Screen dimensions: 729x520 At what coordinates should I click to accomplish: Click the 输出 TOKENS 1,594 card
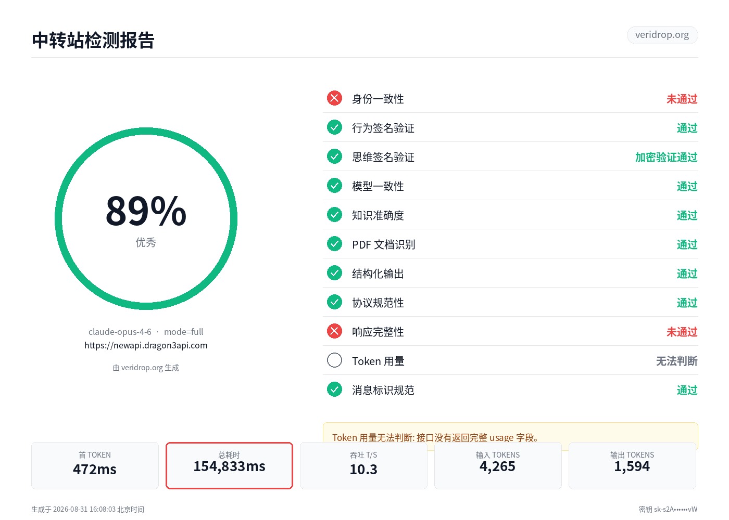tap(632, 465)
